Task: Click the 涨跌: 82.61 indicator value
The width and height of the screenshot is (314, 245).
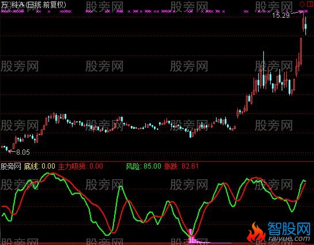Action: (x=181, y=166)
